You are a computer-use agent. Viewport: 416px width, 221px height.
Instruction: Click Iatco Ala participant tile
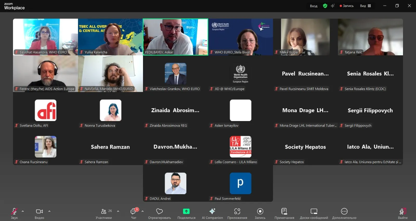[x=370, y=147]
